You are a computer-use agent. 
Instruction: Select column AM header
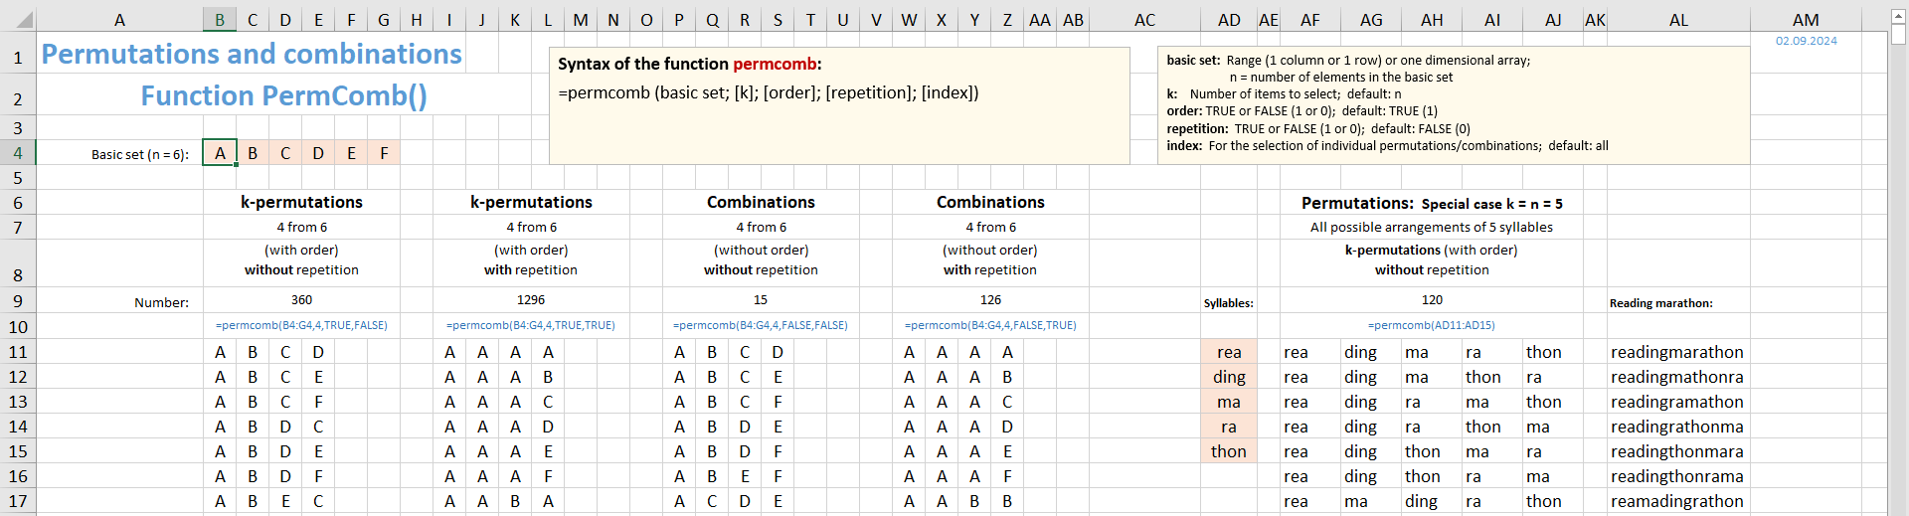[x=1806, y=20]
